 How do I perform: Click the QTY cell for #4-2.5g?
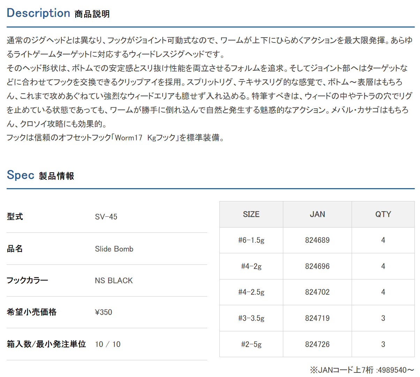point(383,292)
